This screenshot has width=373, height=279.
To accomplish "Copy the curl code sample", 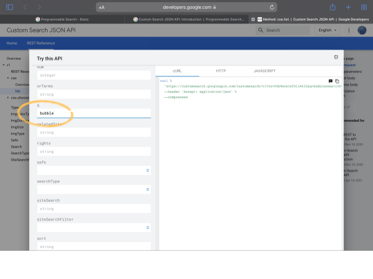I will point(337,81).
